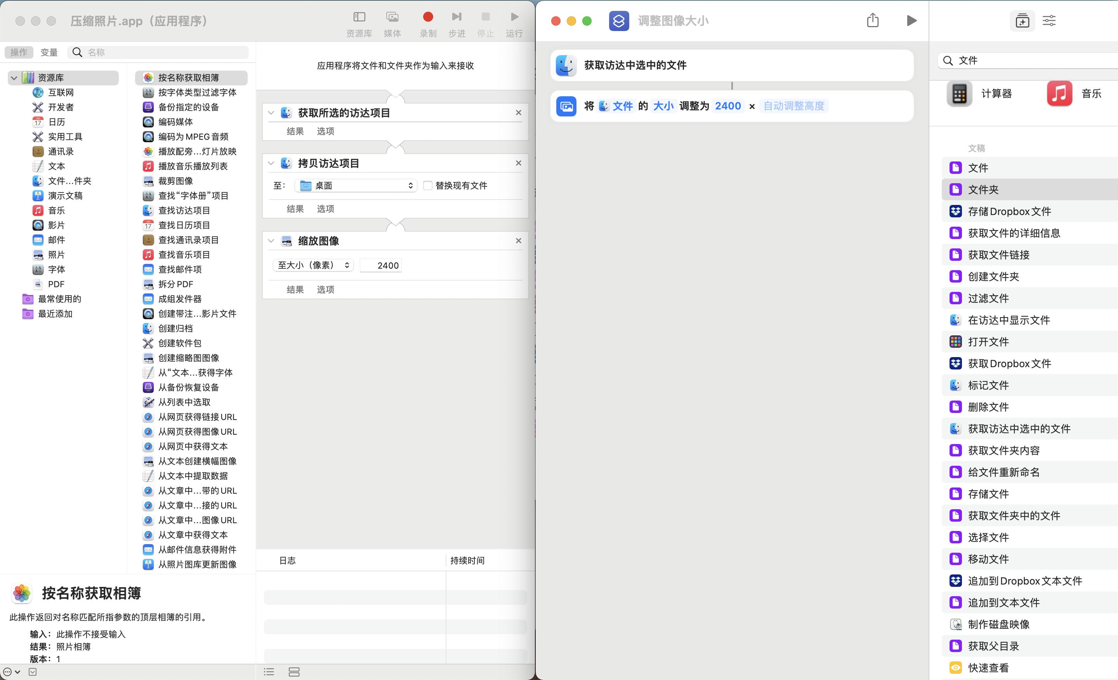1118x680 pixels.
Task: Open the 至大小（像素）dropdown
Action: [312, 265]
